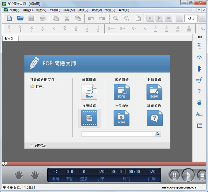The height and width of the screenshot is (192, 208).
Task: Open the 符号(M) menu
Action: coord(69,10)
